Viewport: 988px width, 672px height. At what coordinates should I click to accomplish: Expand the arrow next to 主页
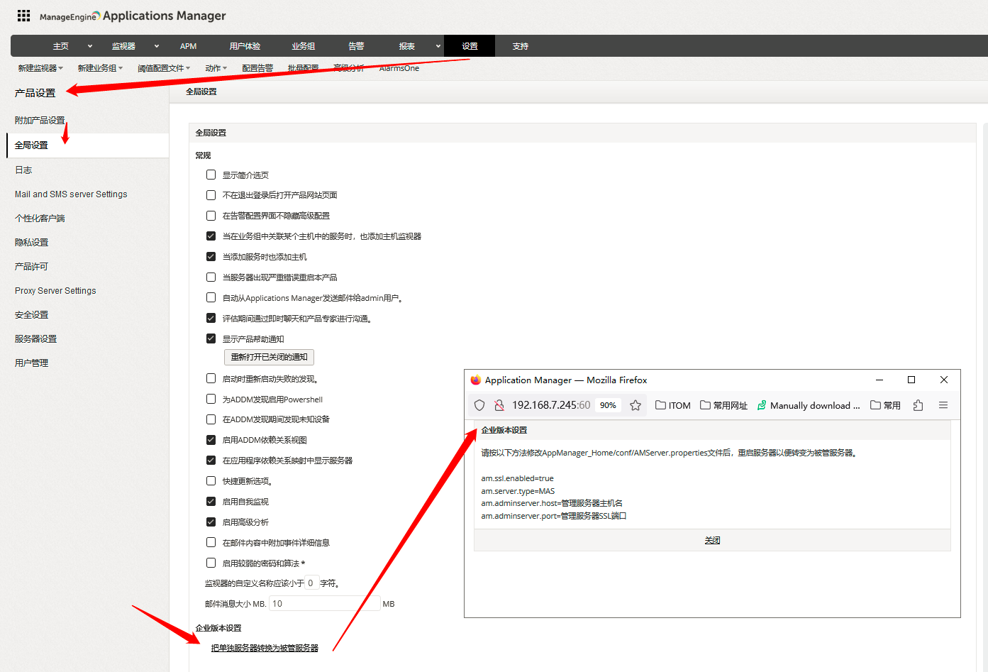coord(90,46)
